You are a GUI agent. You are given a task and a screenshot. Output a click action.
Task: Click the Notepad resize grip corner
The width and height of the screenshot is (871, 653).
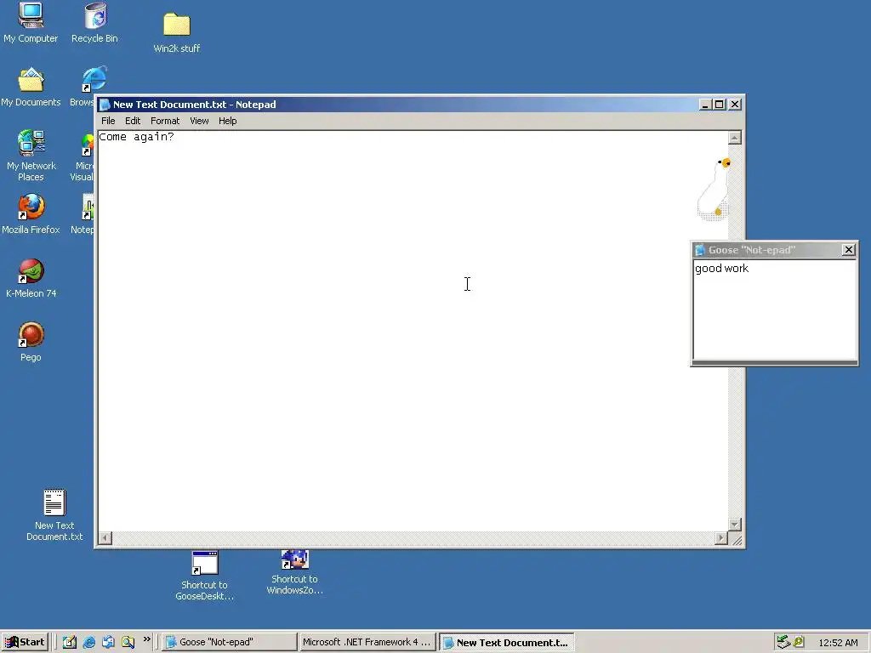(x=736, y=538)
